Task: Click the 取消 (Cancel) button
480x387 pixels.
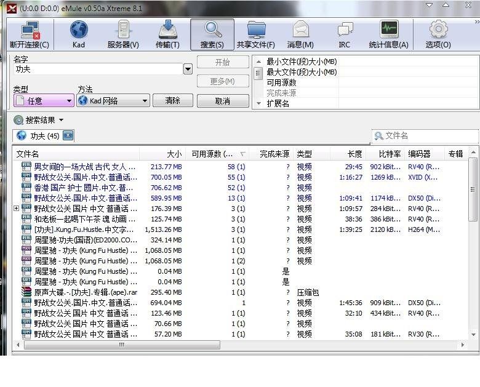Action: [223, 100]
